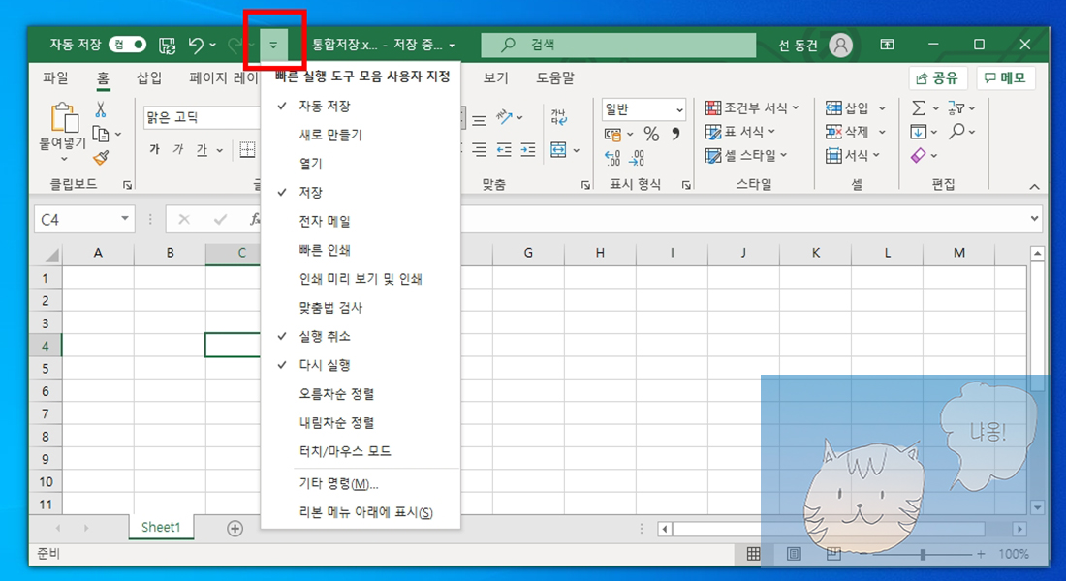The height and width of the screenshot is (581, 1066).
Task: Click Merge and Center icon
Action: [x=559, y=150]
